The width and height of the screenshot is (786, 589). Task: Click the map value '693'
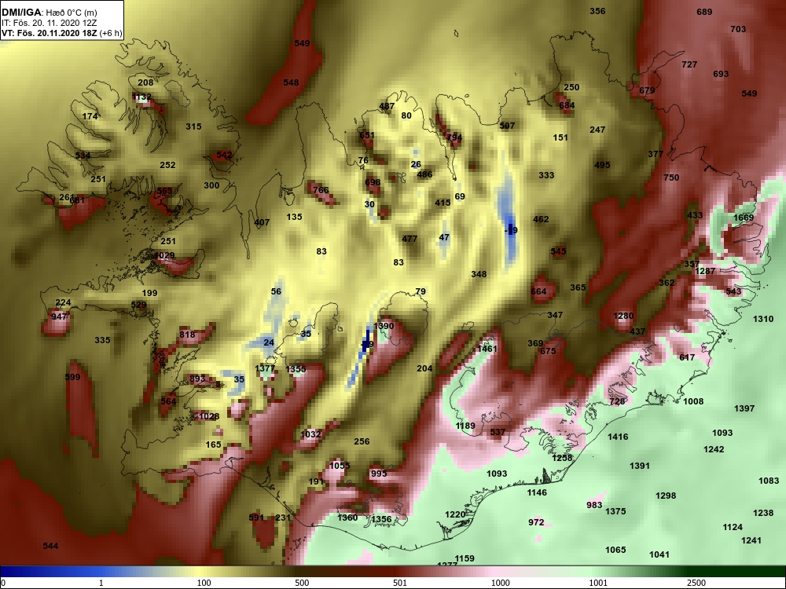721,74
